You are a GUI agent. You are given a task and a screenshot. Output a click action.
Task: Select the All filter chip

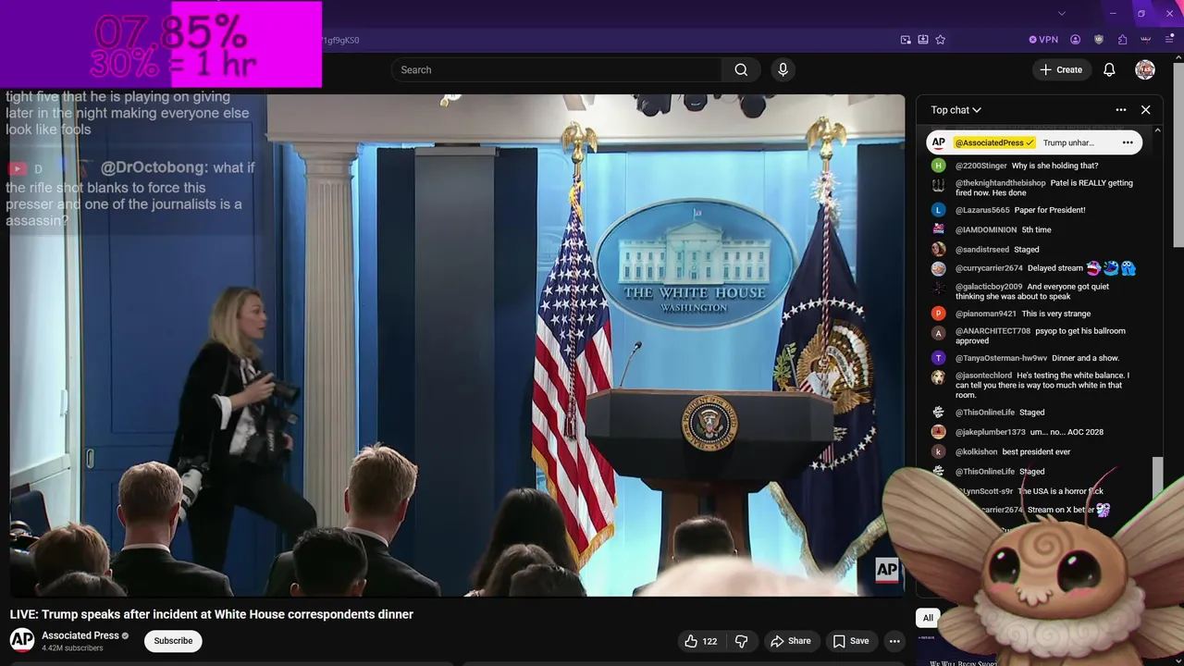tap(928, 618)
